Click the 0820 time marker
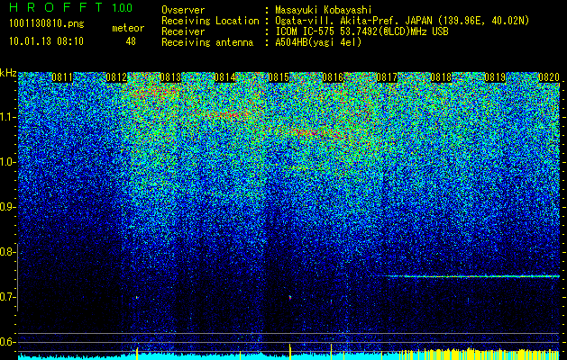 pyautogui.click(x=549, y=77)
